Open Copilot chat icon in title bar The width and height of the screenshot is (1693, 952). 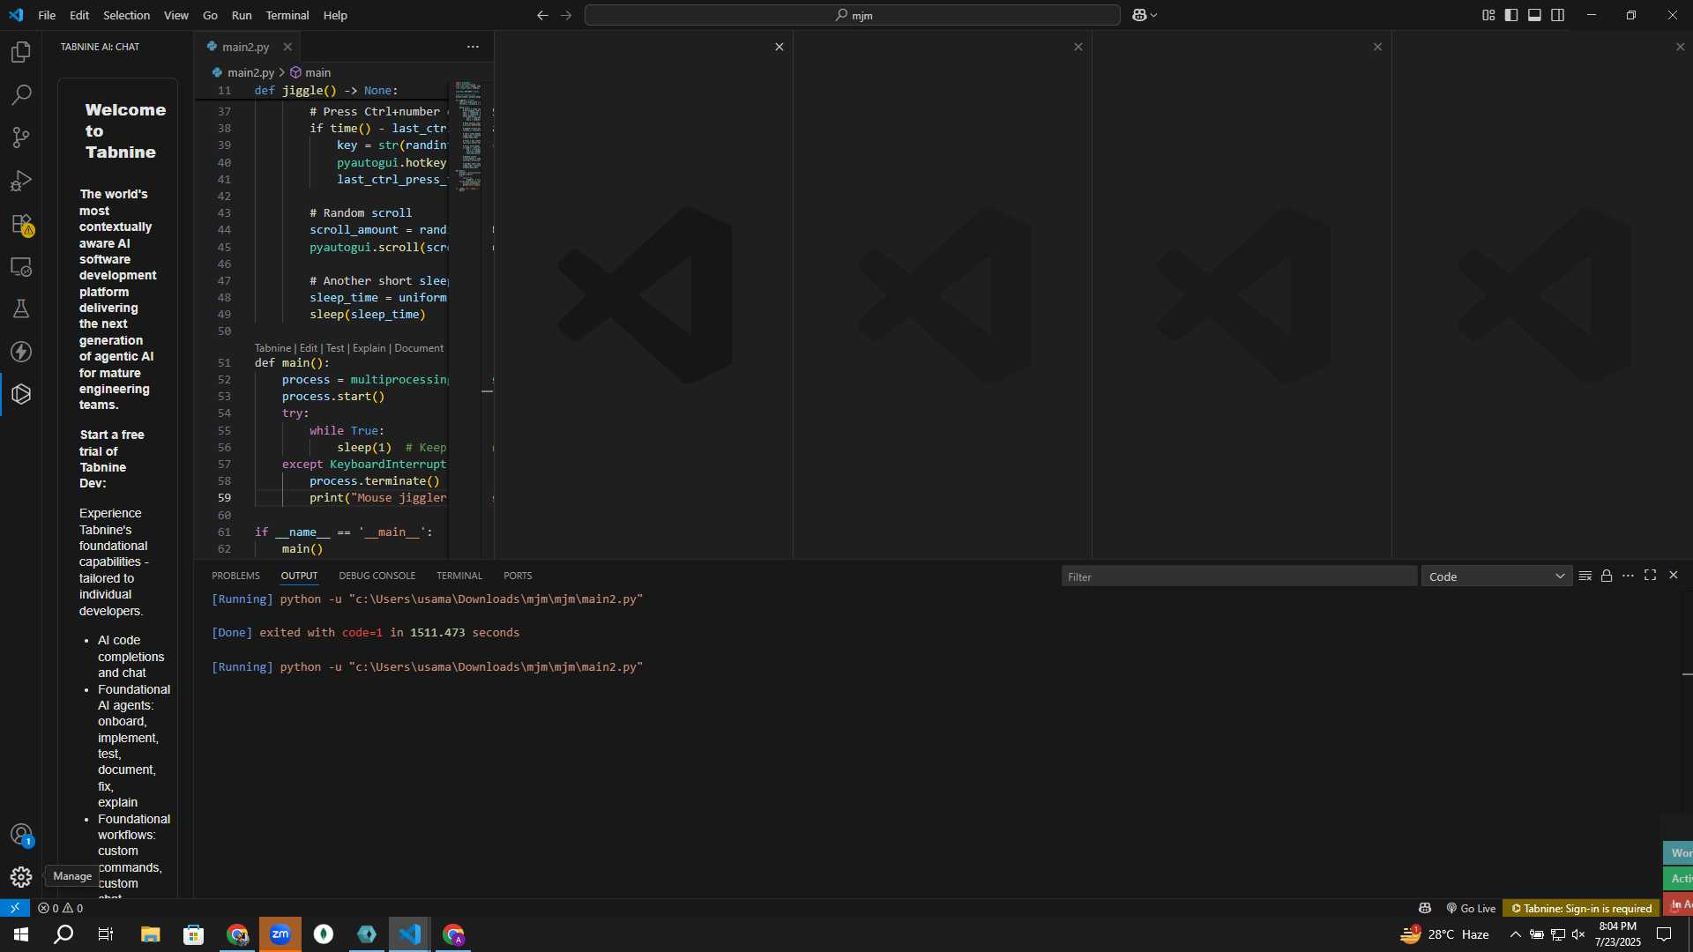coord(1139,15)
